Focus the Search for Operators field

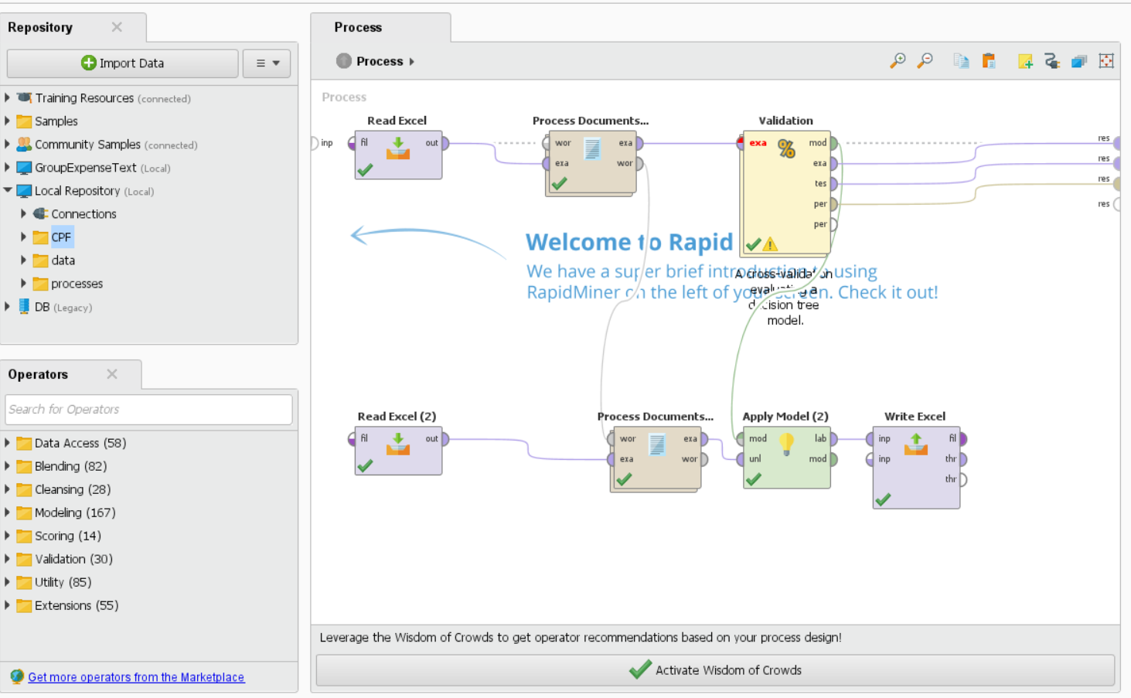(x=149, y=410)
